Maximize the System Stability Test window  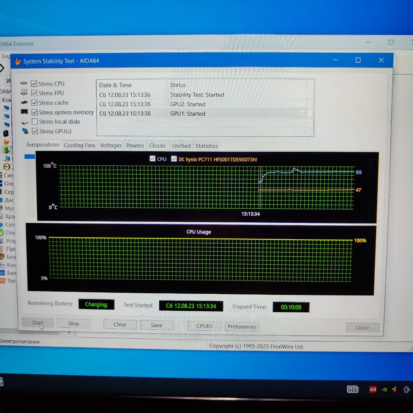click(x=358, y=60)
